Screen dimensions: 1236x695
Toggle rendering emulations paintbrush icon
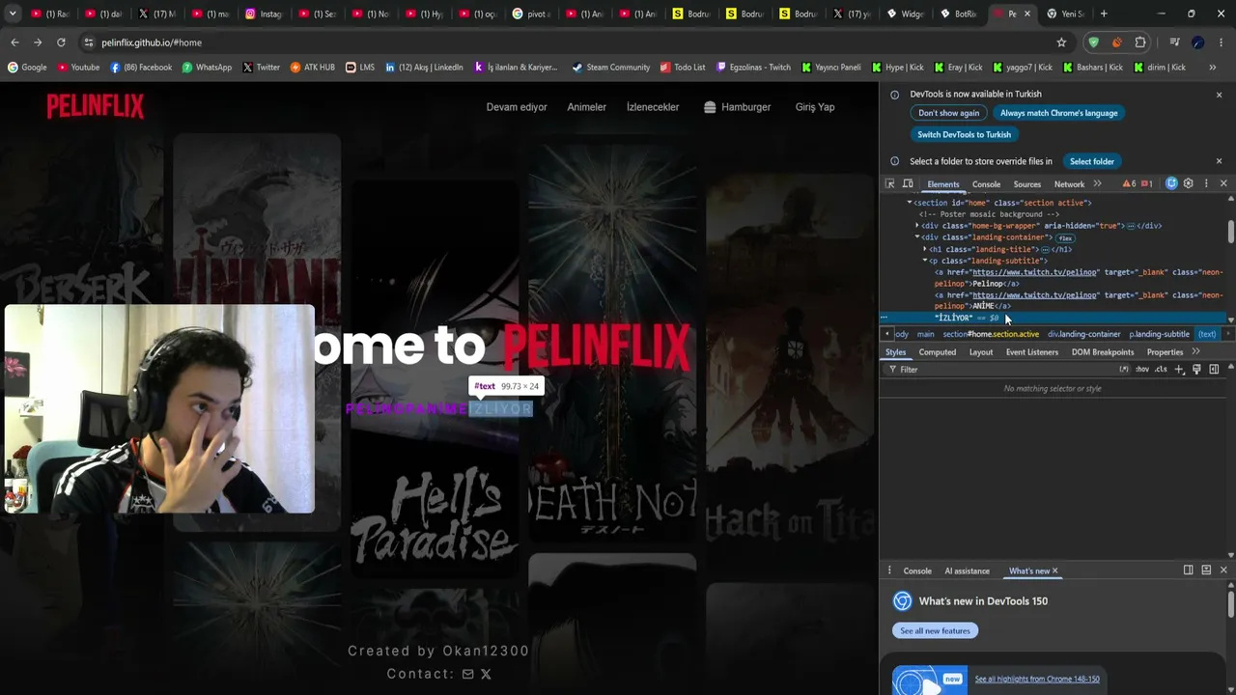click(x=1196, y=370)
